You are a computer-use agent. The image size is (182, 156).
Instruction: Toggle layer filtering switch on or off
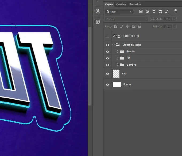pyautogui.click(x=176, y=11)
